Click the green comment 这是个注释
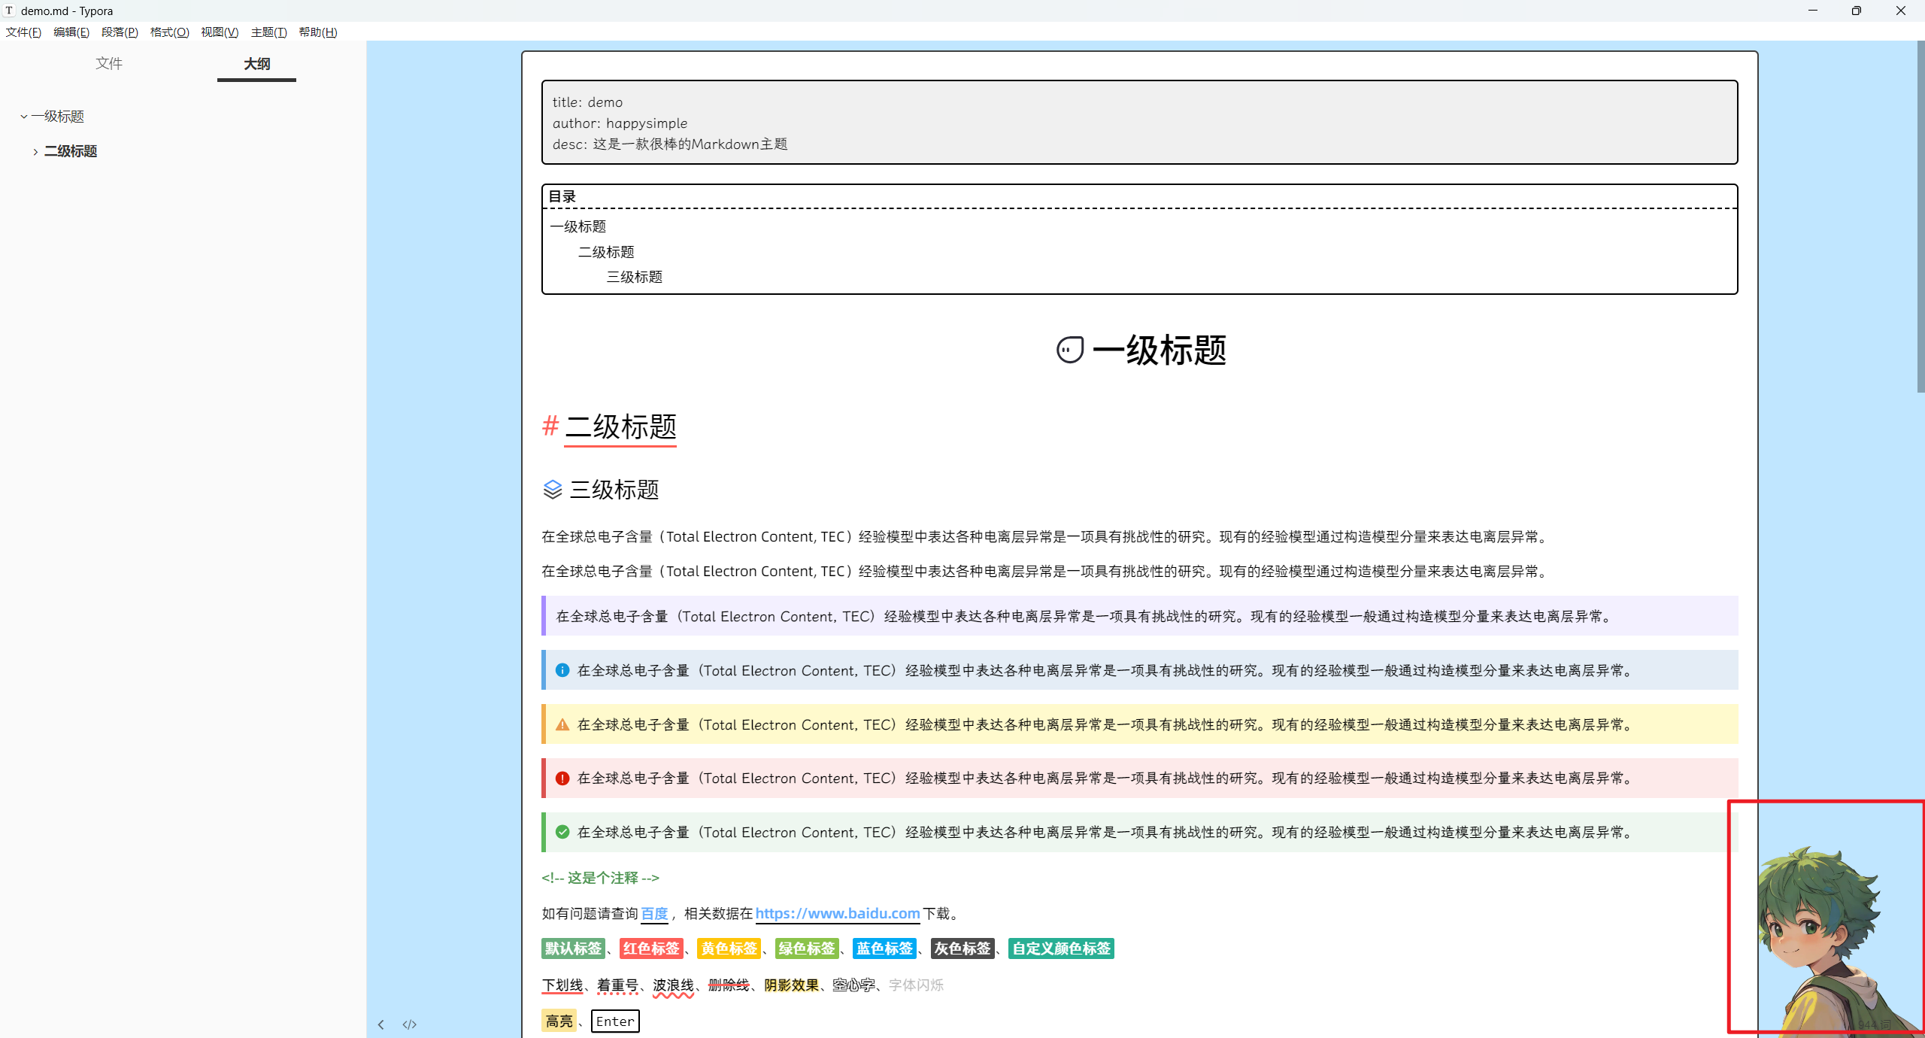 (600, 878)
